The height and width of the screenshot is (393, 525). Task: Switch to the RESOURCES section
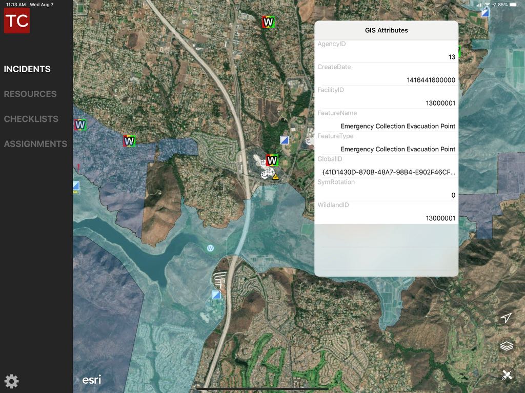pyautogui.click(x=30, y=94)
